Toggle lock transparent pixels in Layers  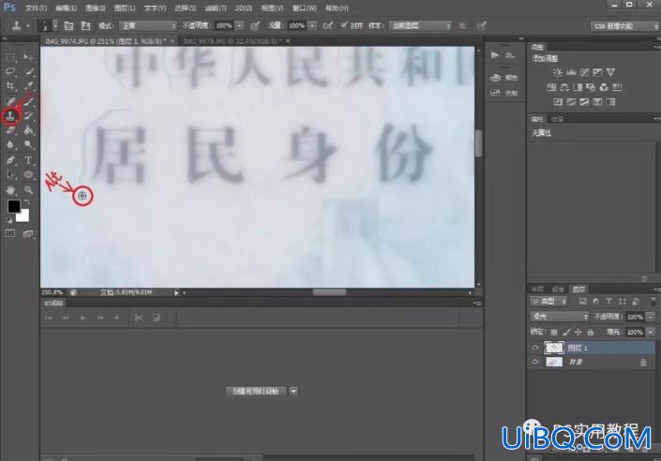(554, 332)
